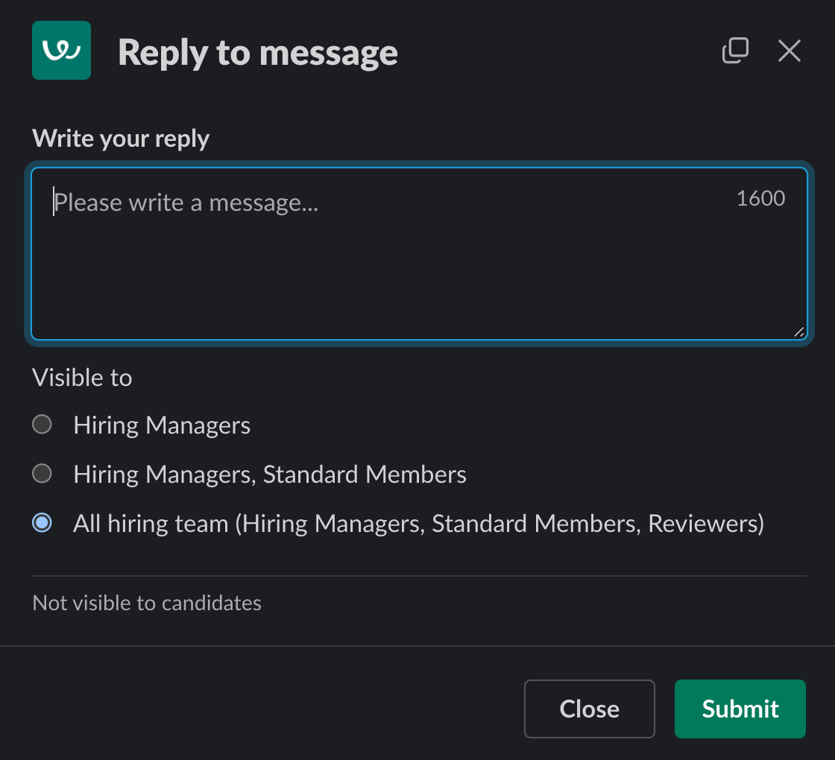Choose Hiring Managers, Standard Members radio option
Viewport: 835px width, 760px height.
[x=42, y=474]
